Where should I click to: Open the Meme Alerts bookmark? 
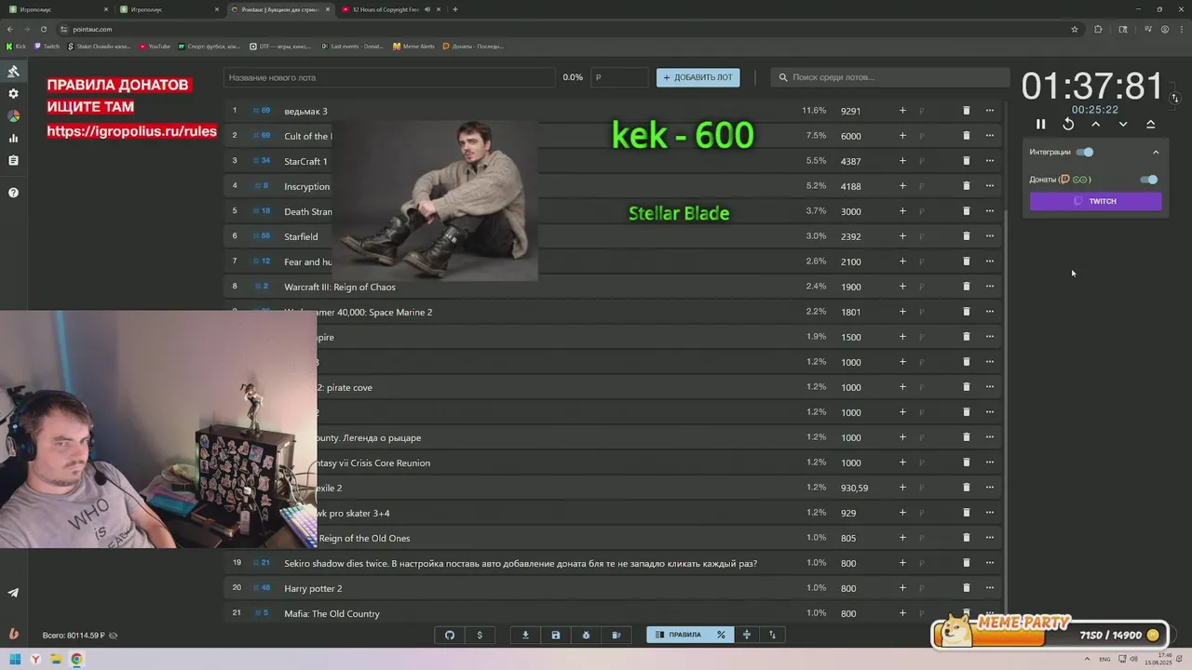tap(413, 46)
